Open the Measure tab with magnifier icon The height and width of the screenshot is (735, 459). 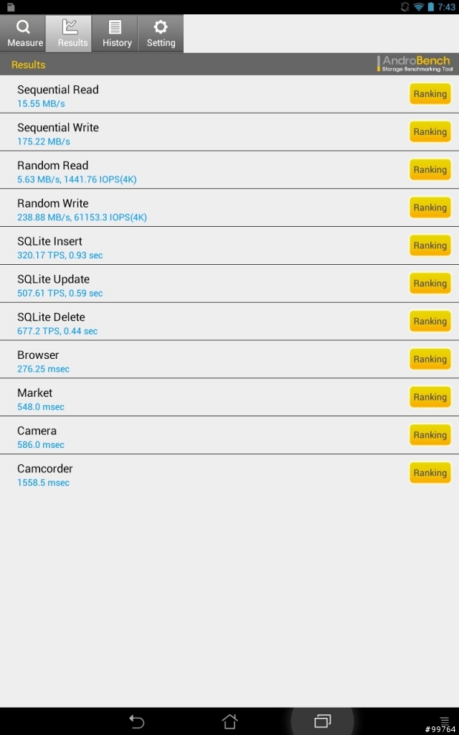tap(23, 33)
